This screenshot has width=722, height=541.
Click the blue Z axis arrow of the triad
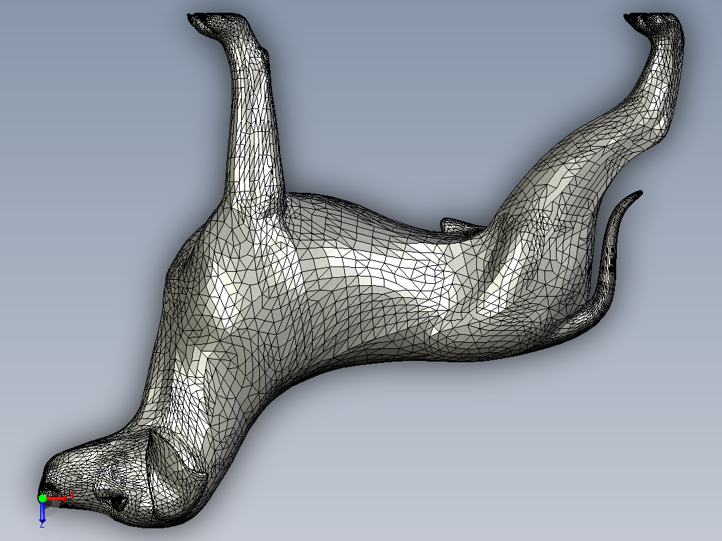(x=42, y=512)
